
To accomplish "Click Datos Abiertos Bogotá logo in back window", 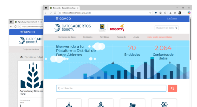I will [x=31, y=41].
